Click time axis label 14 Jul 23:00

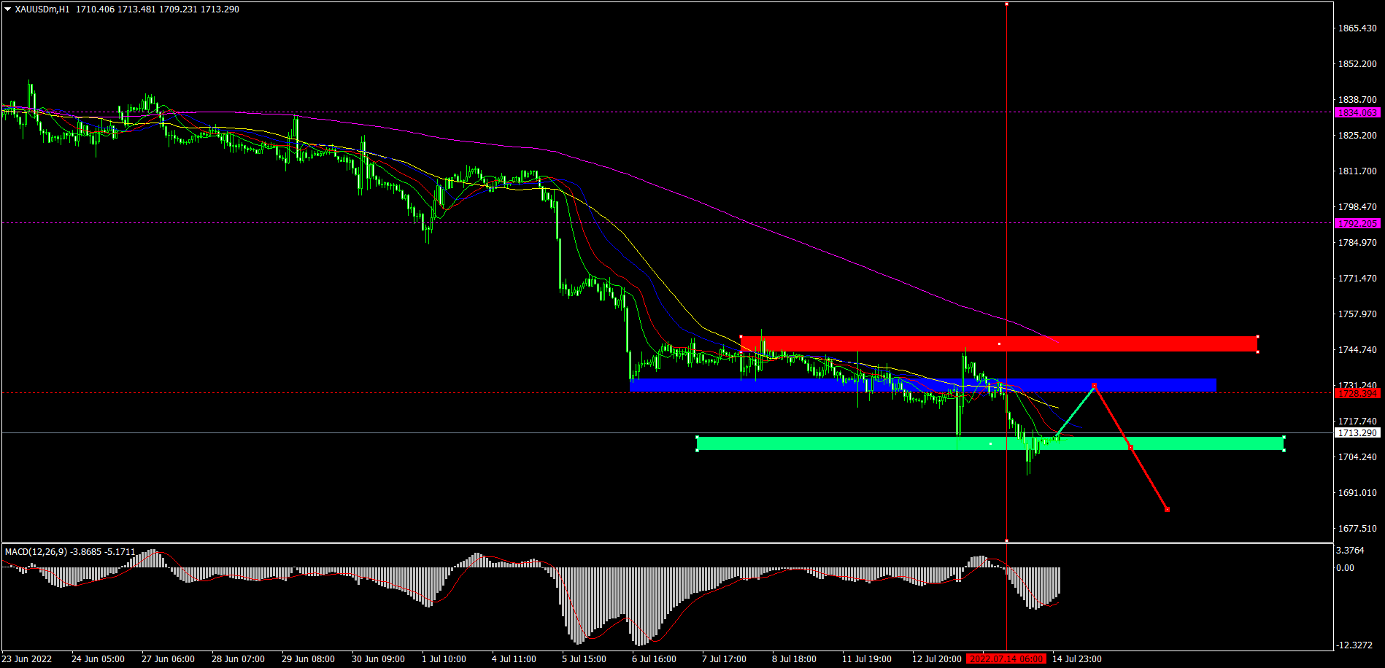coord(1077,659)
